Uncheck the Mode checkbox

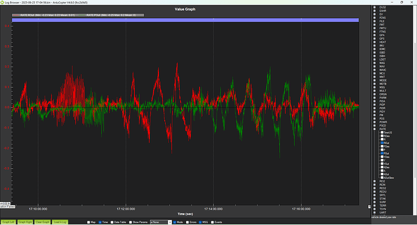175,222
